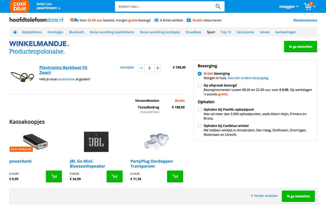Click the accessoires link

tap(66, 79)
